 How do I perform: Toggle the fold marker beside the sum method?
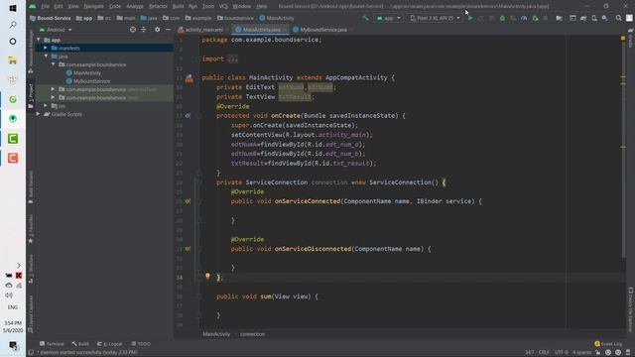click(x=198, y=297)
